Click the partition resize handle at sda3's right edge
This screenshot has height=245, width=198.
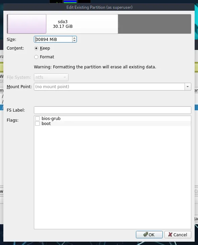[119, 25]
